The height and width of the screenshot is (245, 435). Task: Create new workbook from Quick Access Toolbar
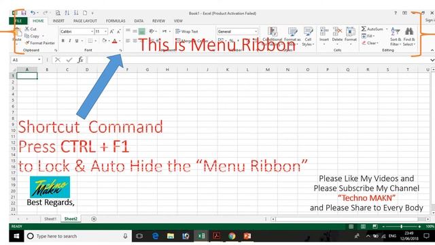pos(85,13)
